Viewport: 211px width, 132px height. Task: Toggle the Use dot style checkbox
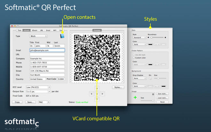point(134,55)
